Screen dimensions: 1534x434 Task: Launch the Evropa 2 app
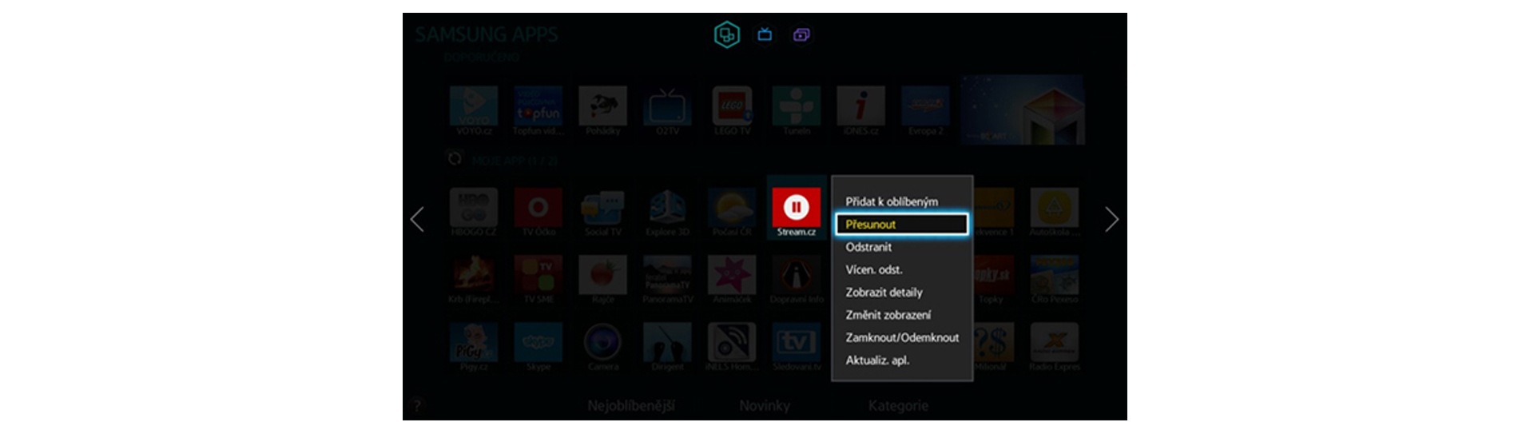[x=925, y=111]
